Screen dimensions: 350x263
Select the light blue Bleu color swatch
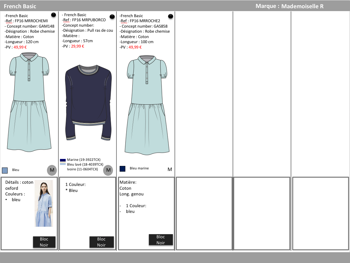[5, 170]
